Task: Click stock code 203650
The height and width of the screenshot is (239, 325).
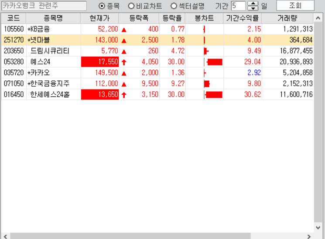Action: point(14,51)
